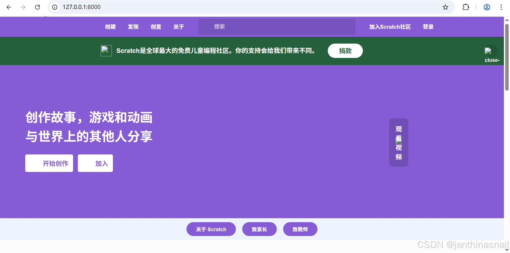Open the 发现 nav item

(133, 27)
